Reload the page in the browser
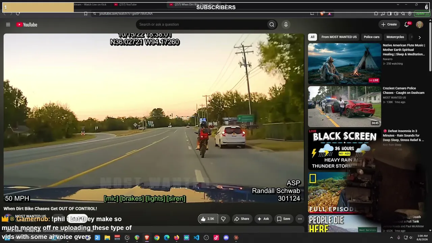 tap(18, 13)
